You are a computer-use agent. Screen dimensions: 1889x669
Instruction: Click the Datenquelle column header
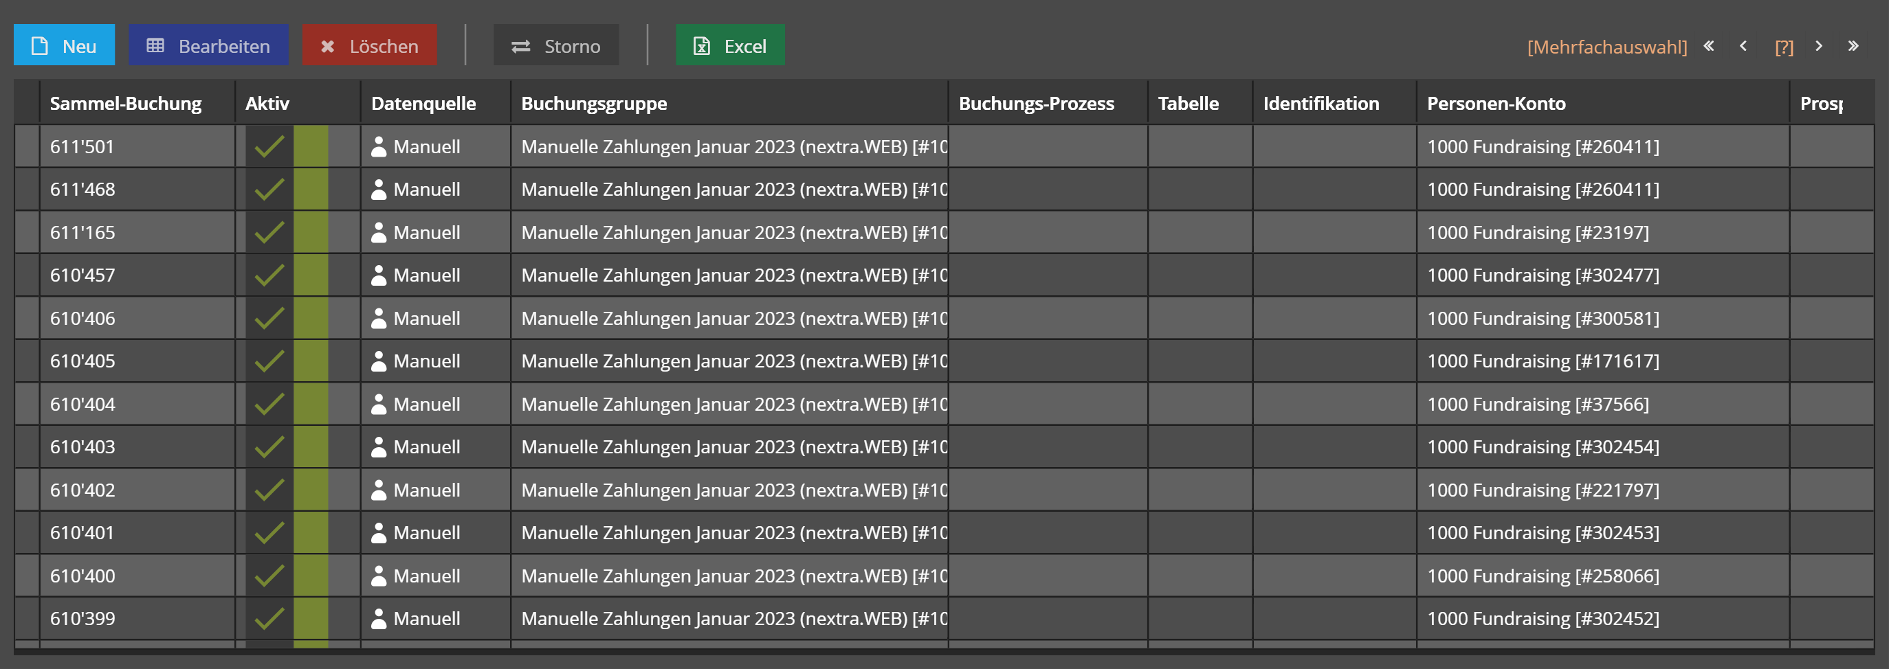423,103
